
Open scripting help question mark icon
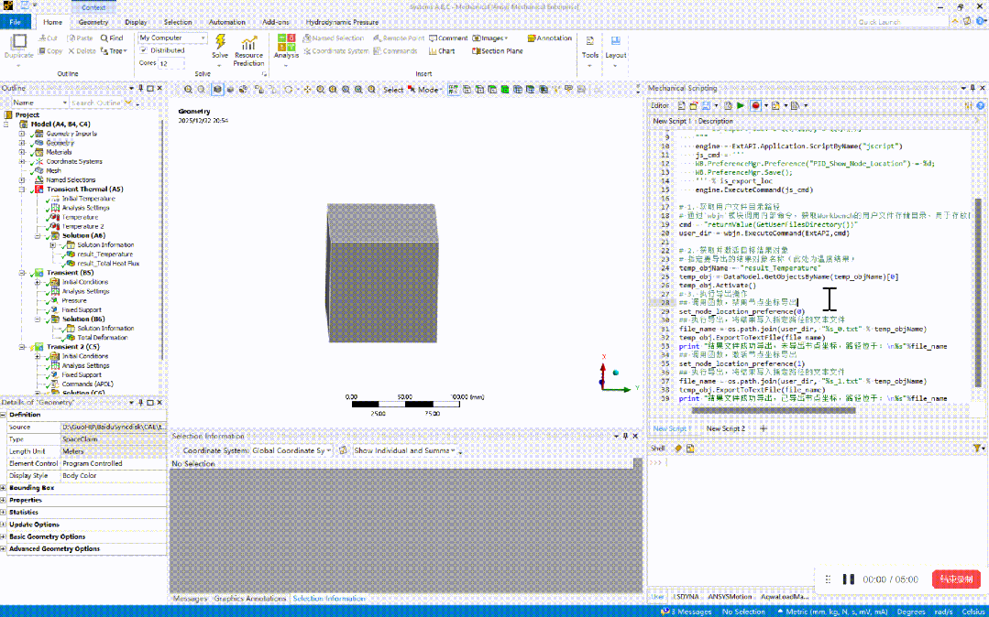[x=980, y=106]
